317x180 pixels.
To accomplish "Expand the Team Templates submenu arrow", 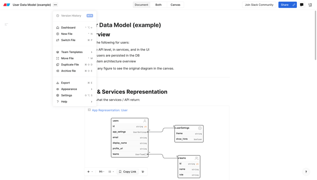I will (x=92, y=52).
